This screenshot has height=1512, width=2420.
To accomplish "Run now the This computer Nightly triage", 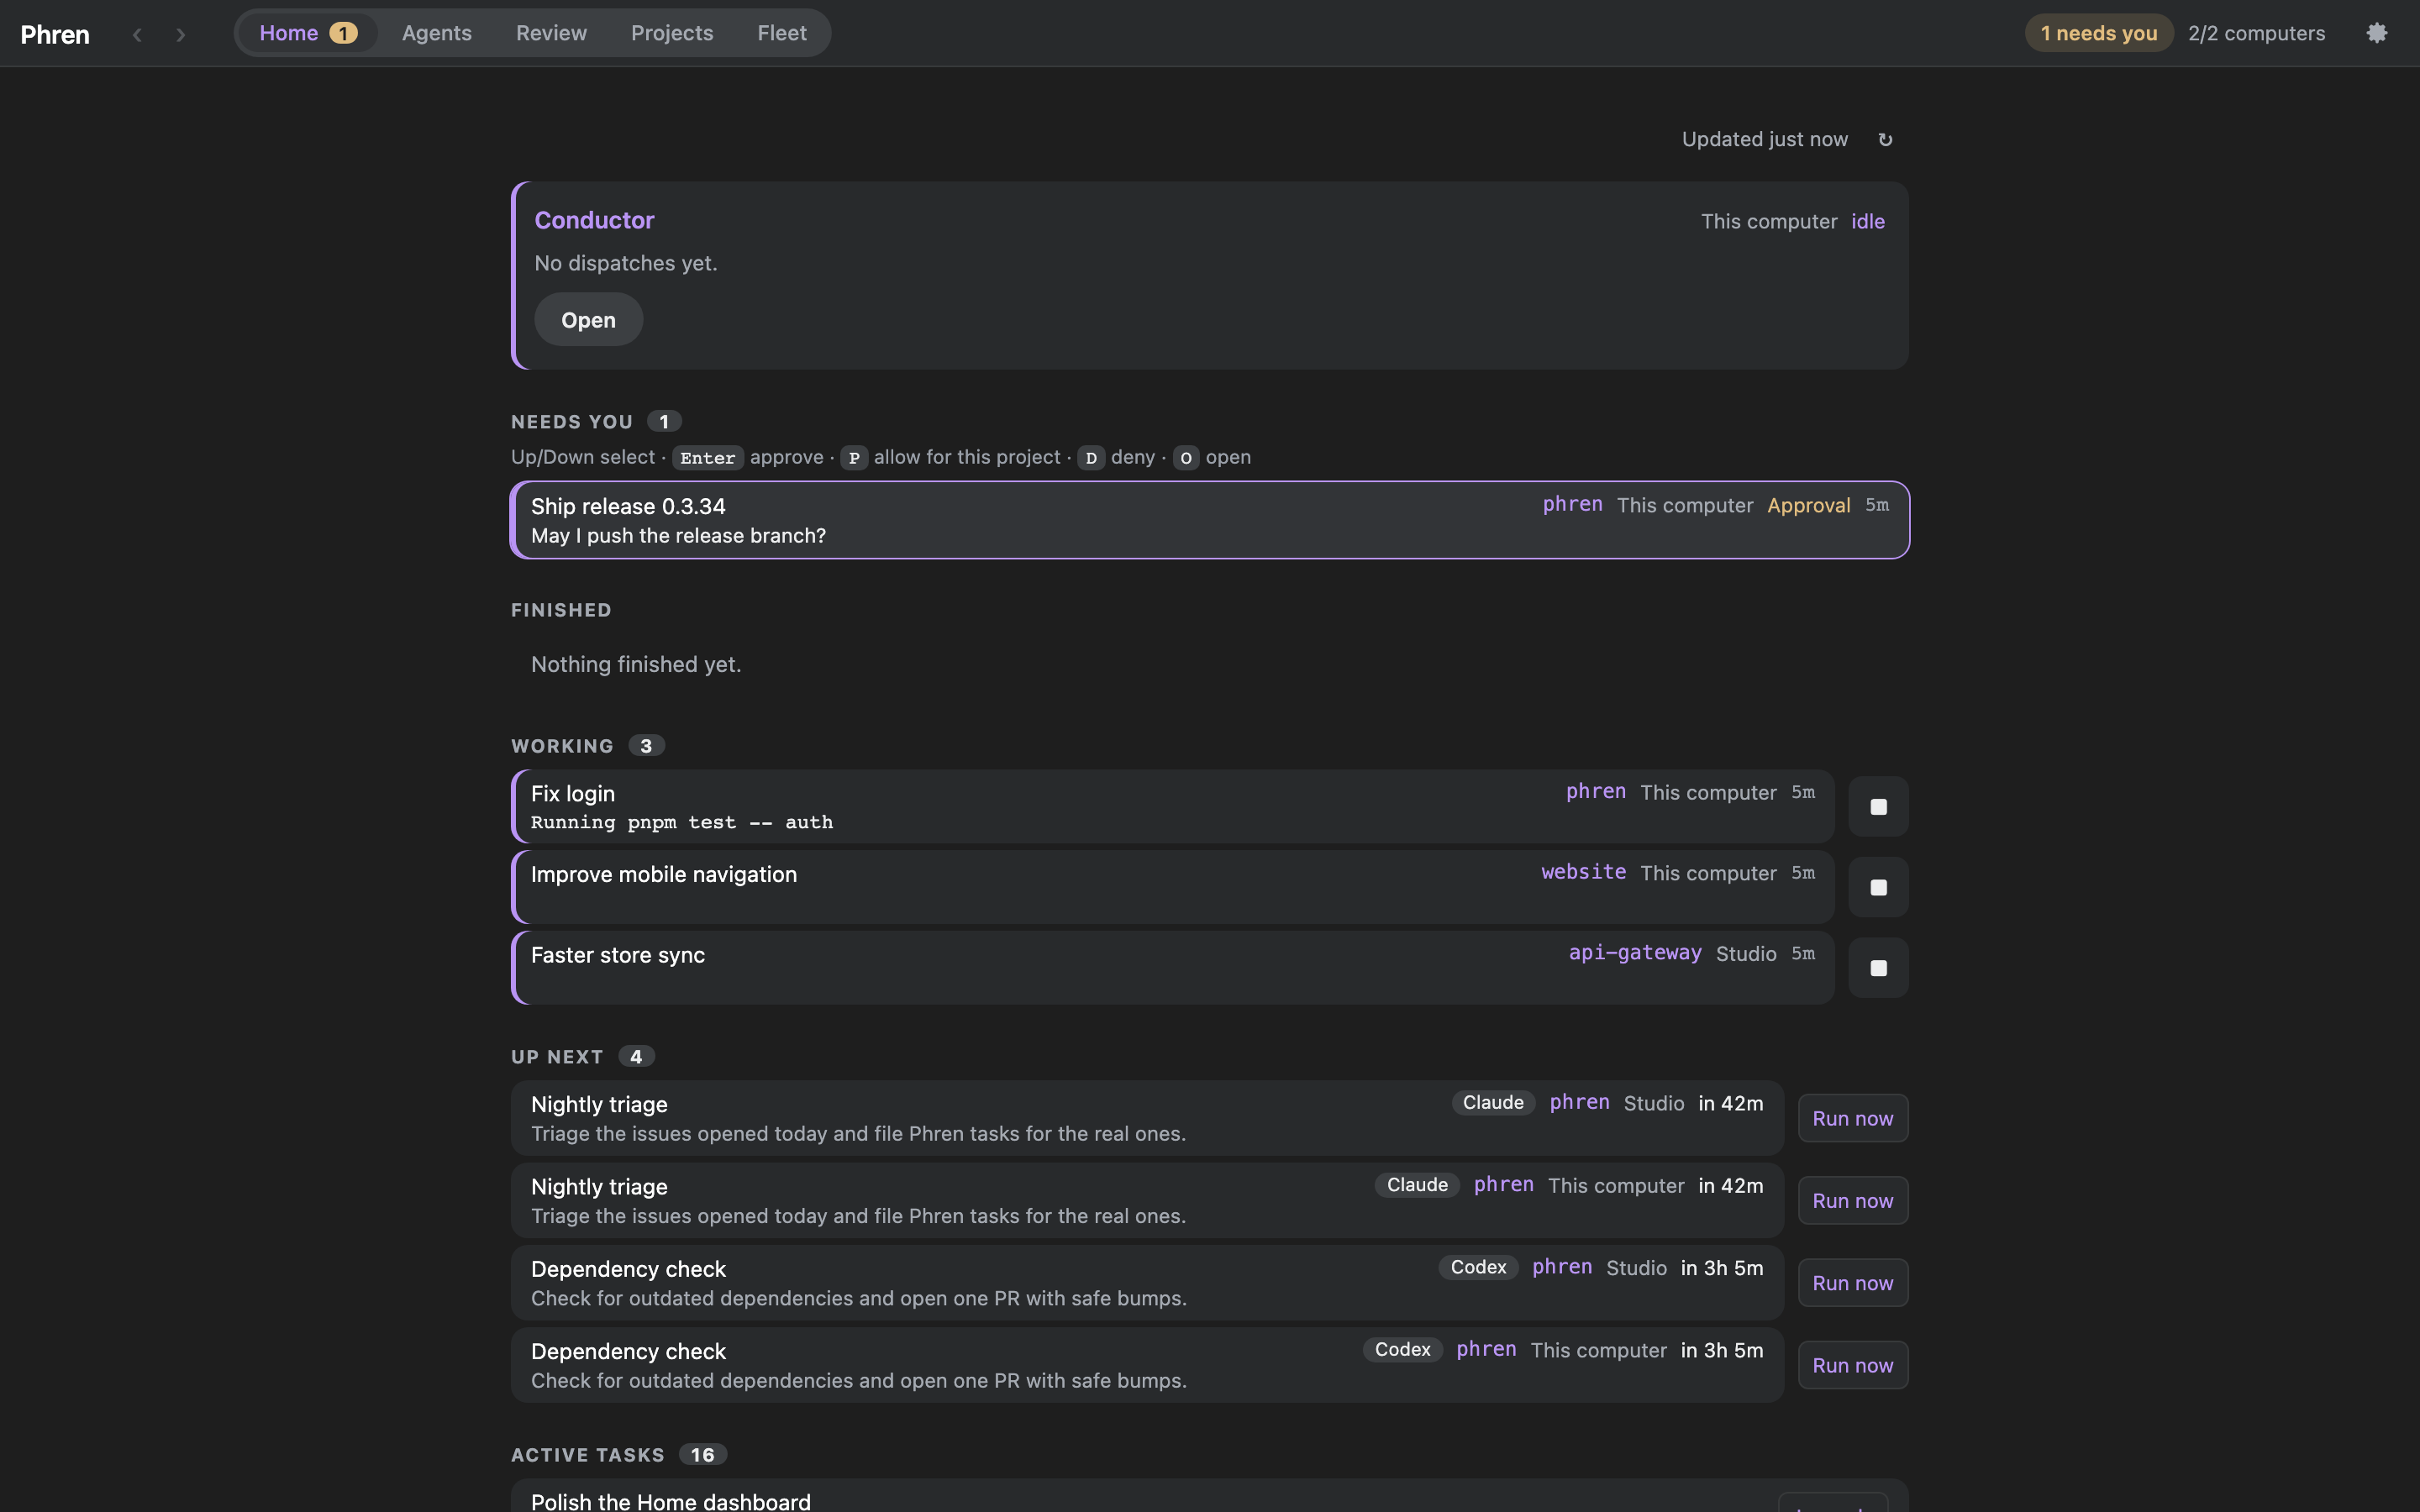I will pyautogui.click(x=1852, y=1200).
